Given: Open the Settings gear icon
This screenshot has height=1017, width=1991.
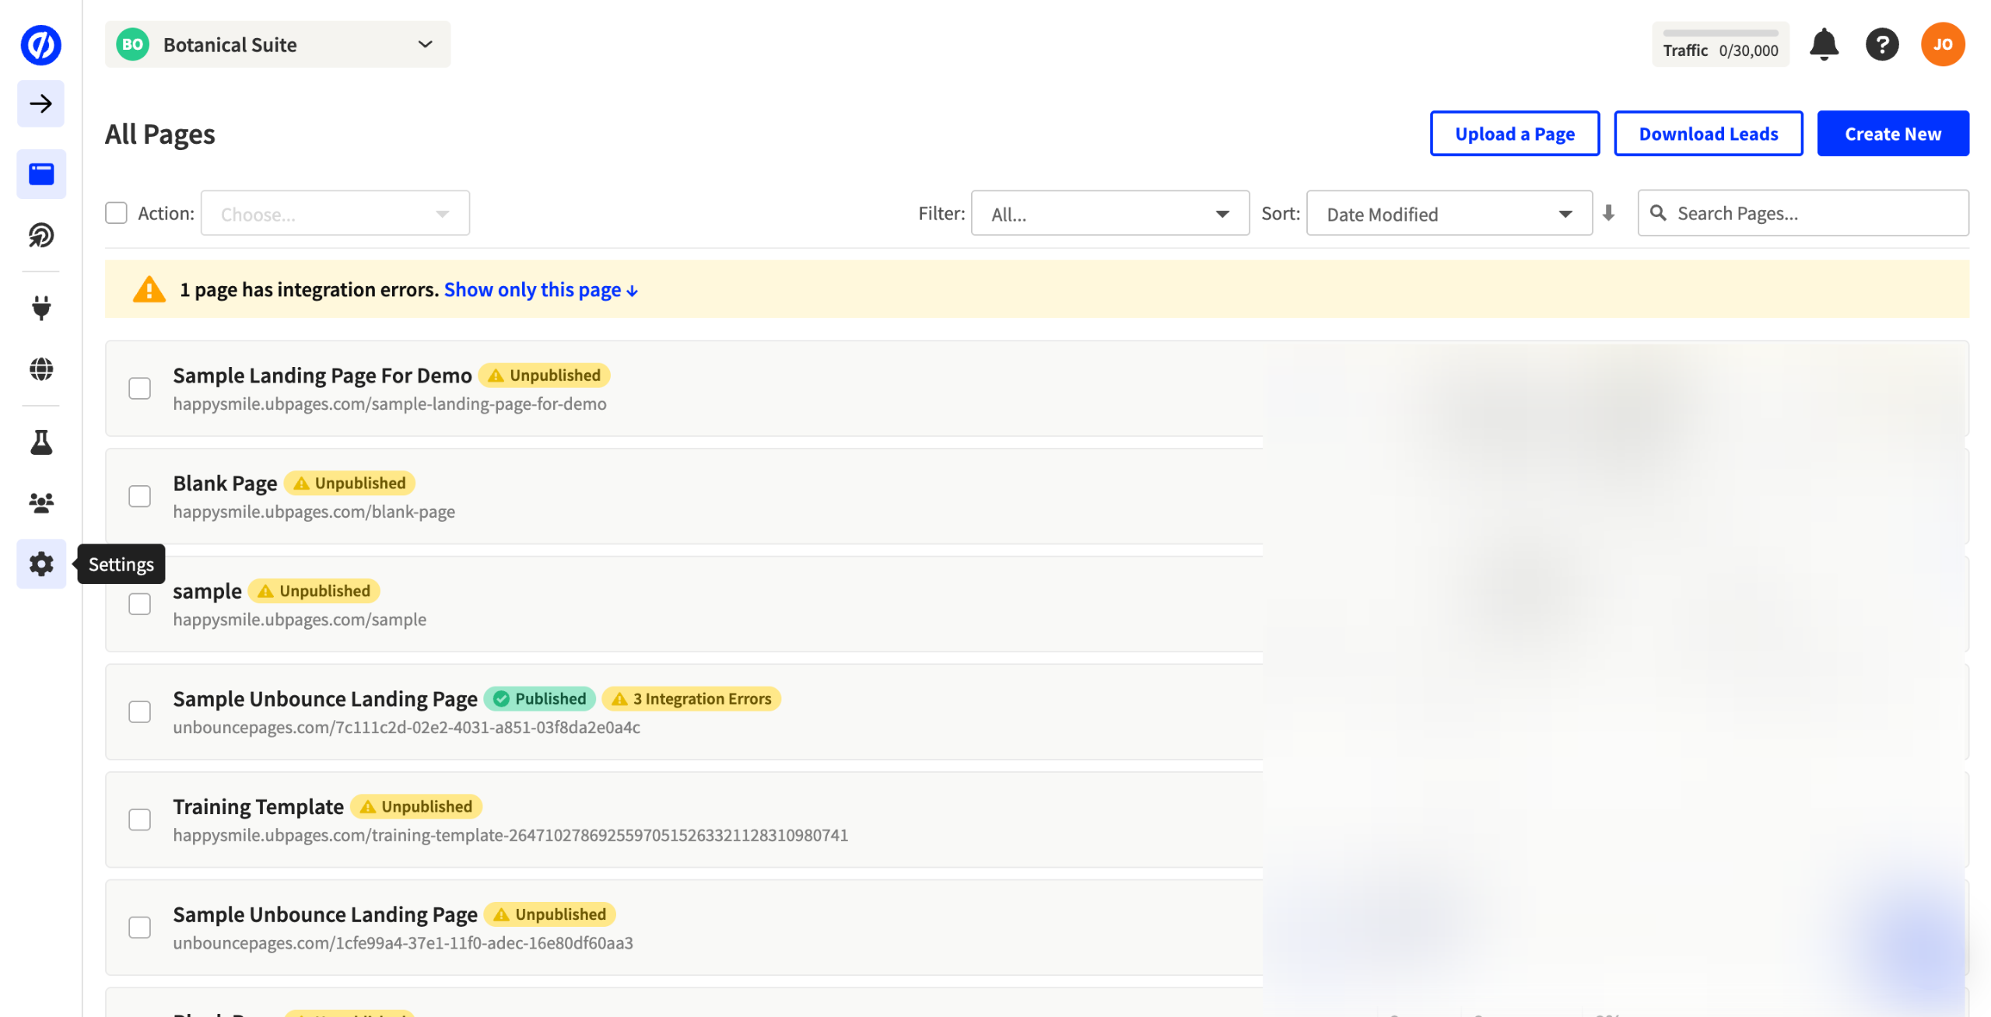Looking at the screenshot, I should point(41,564).
